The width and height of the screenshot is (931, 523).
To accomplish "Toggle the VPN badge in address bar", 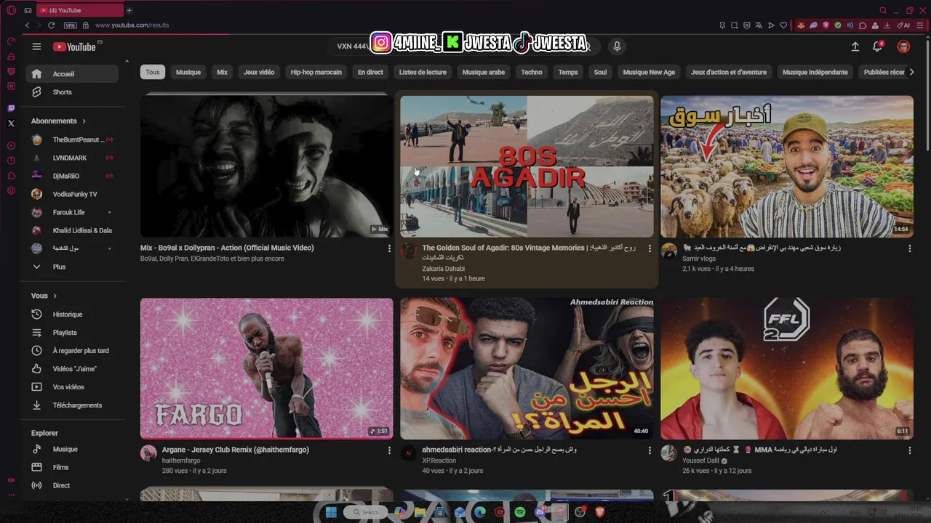I will click(x=70, y=25).
